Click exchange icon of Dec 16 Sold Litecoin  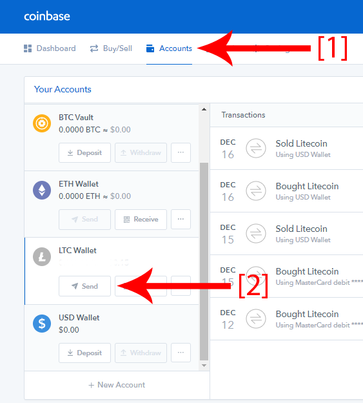tap(256, 149)
